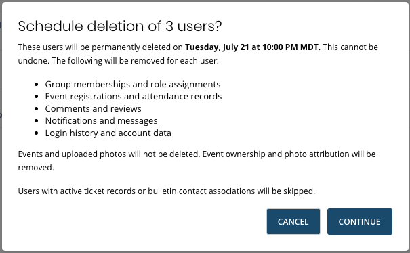Click the CONTINUE button
This screenshot has height=253, width=410.
[360, 221]
